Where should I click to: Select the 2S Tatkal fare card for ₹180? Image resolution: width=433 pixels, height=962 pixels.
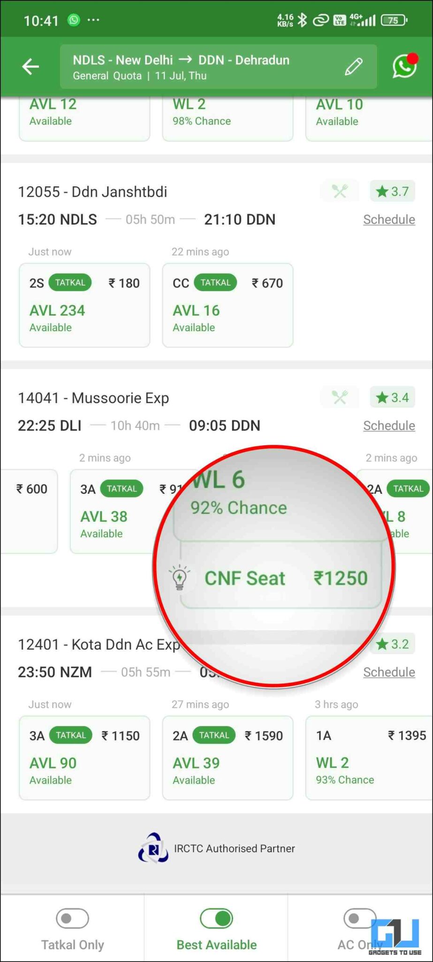point(84,305)
